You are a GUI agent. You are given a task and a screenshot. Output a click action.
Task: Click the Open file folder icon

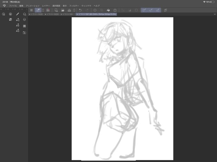(x=63, y=10)
